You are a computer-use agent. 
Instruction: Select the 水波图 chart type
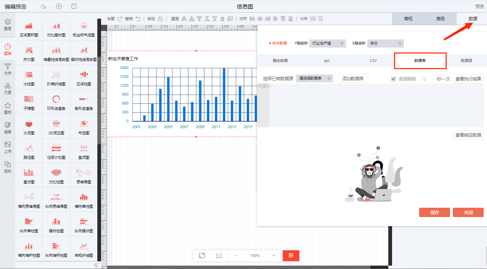[29, 127]
